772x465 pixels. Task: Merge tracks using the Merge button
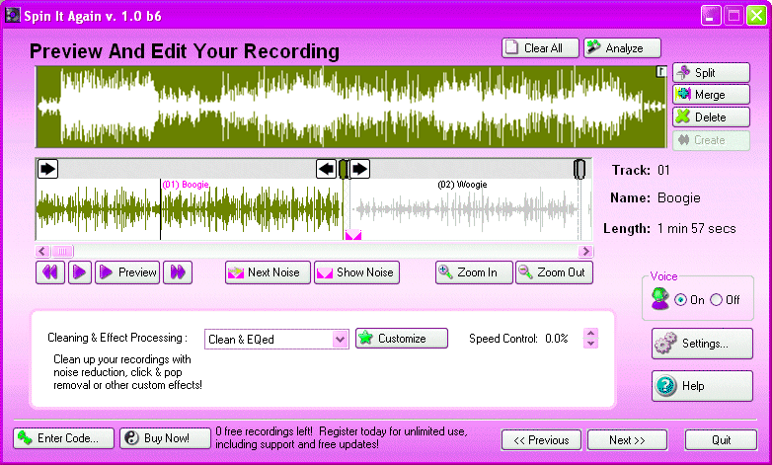(x=710, y=95)
